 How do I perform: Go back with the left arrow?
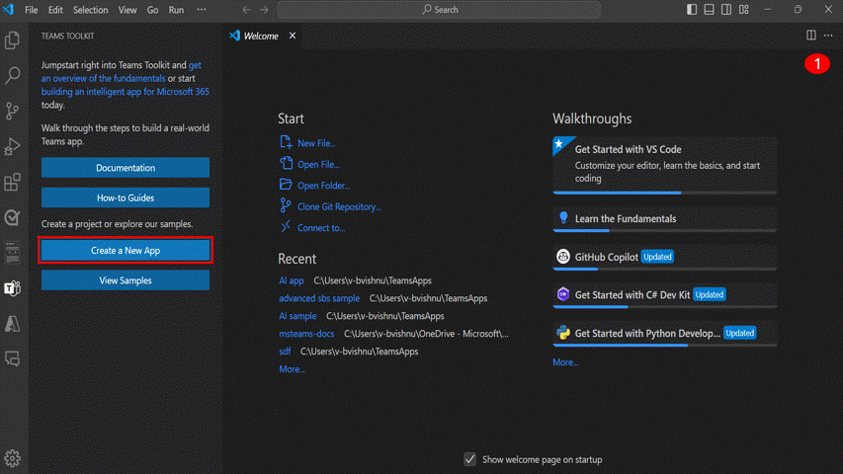coord(246,10)
